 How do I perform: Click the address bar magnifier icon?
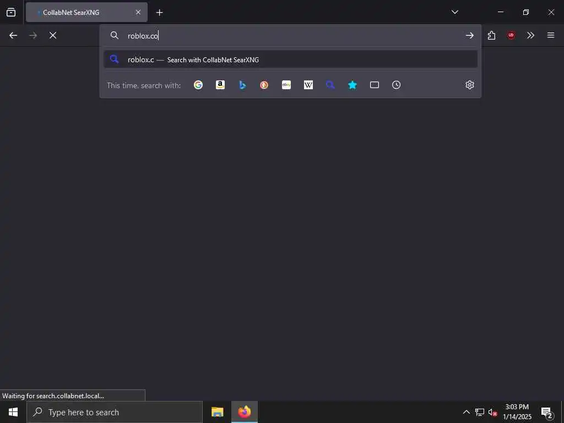point(115,35)
